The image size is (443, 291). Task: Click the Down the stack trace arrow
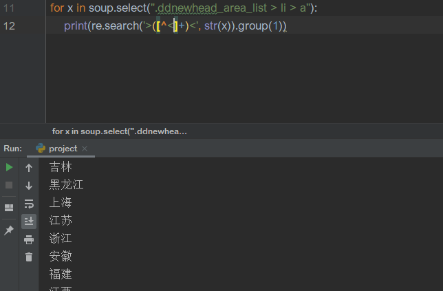tap(29, 186)
